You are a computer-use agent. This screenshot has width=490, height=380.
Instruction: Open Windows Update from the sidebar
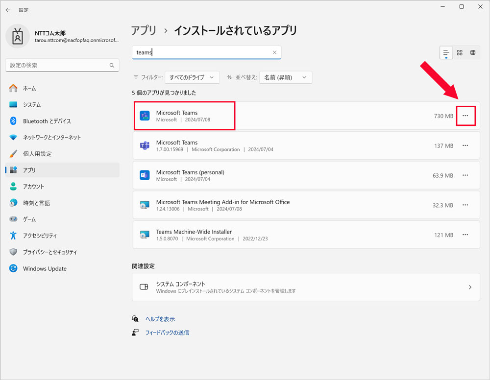45,268
